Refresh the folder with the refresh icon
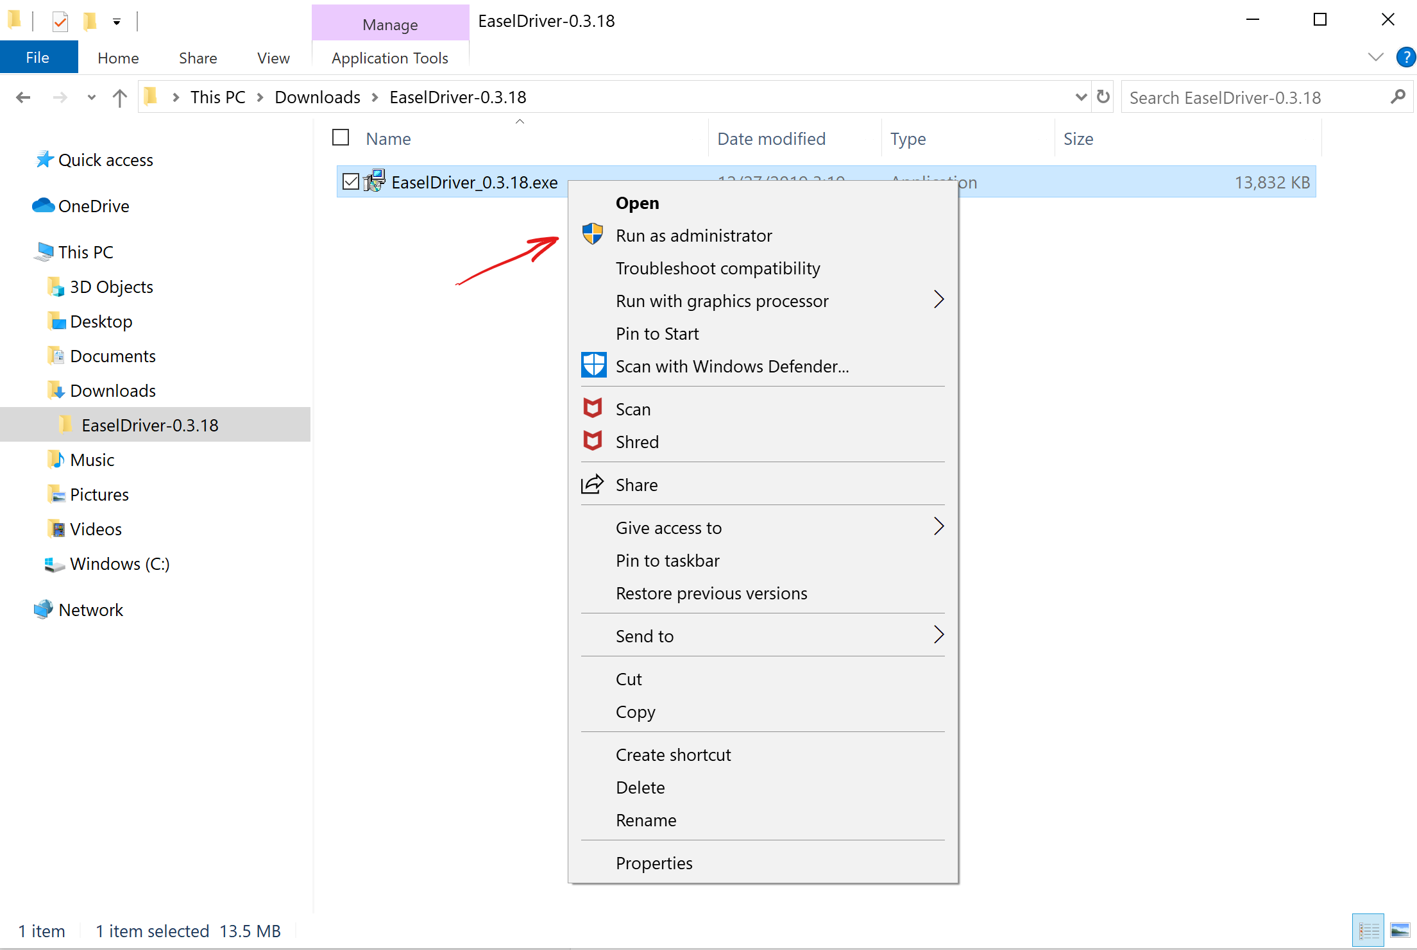 point(1103,97)
